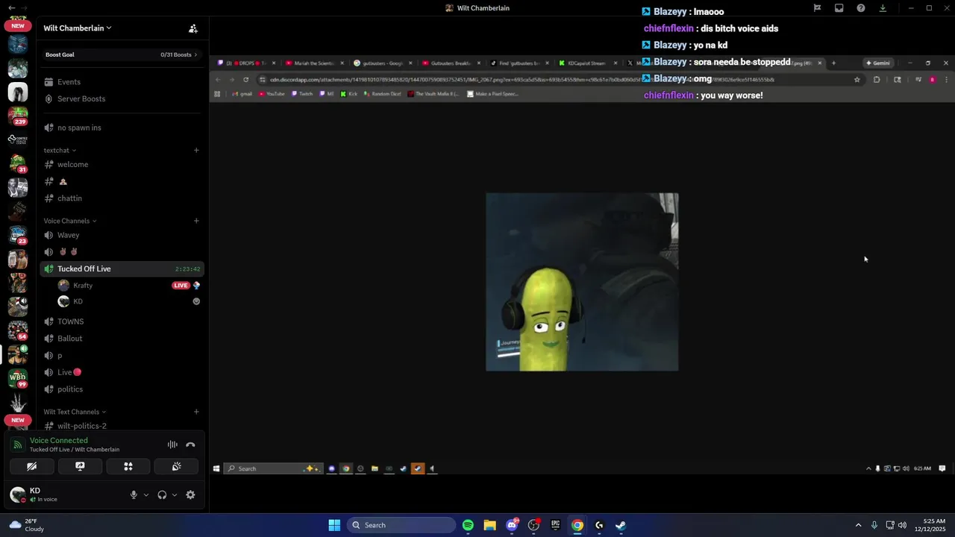Open the soundboard button
This screenshot has width=955, height=537.
176,466
